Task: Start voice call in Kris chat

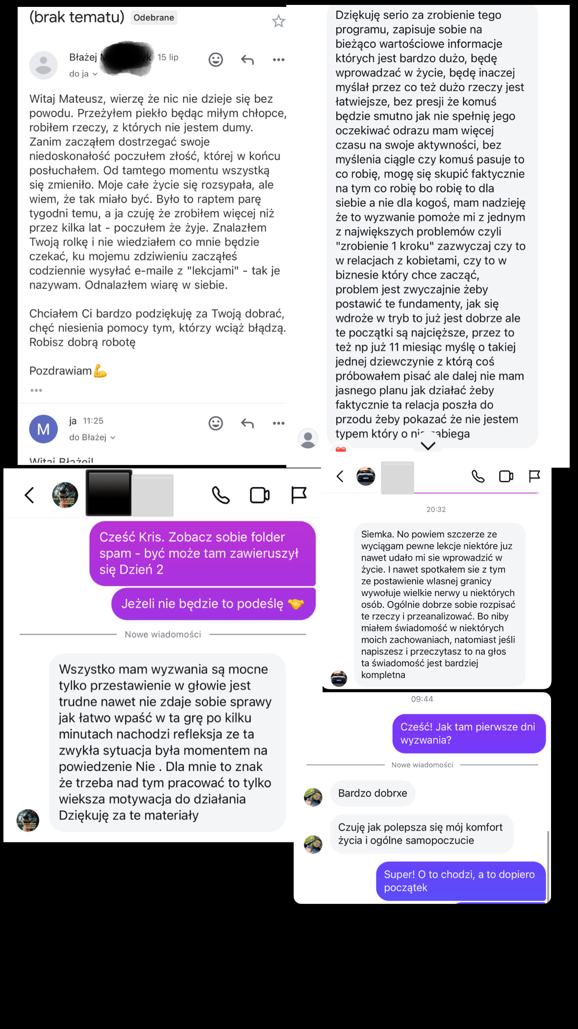Action: point(221,495)
